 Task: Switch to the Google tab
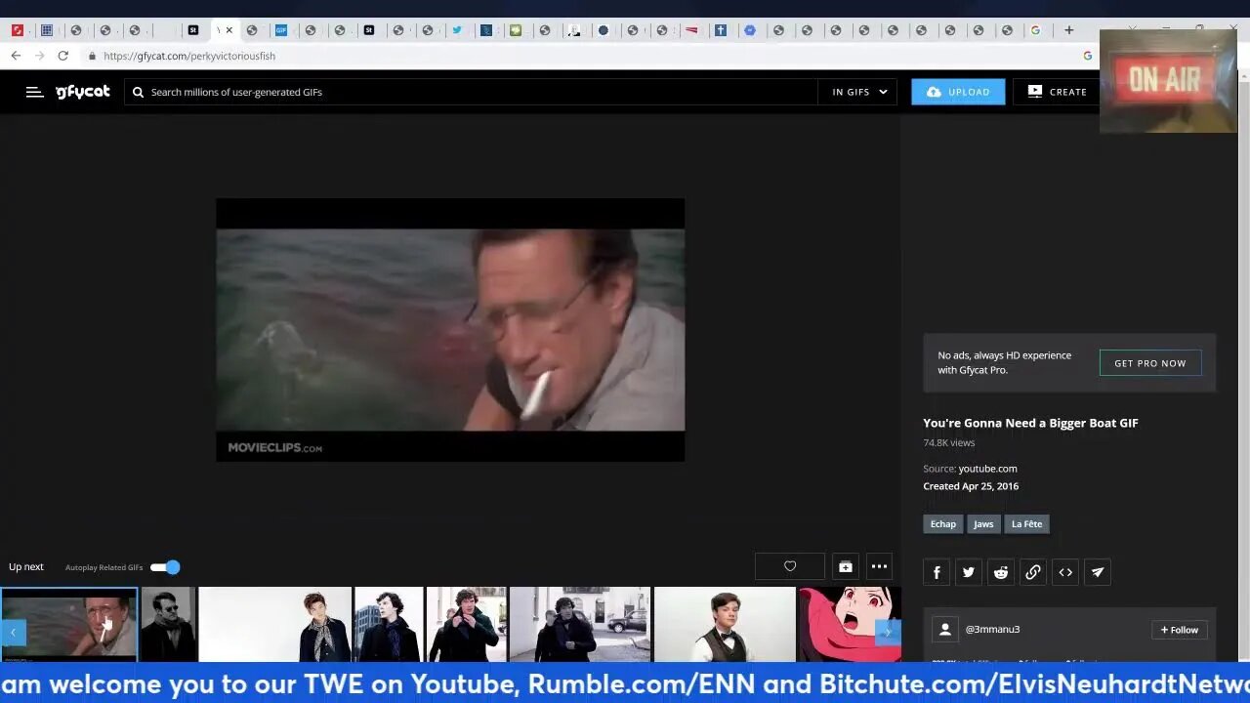click(1035, 30)
